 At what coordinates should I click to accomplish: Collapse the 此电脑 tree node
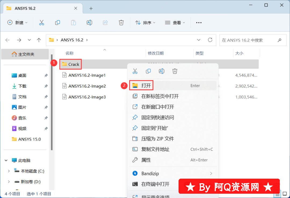6,160
